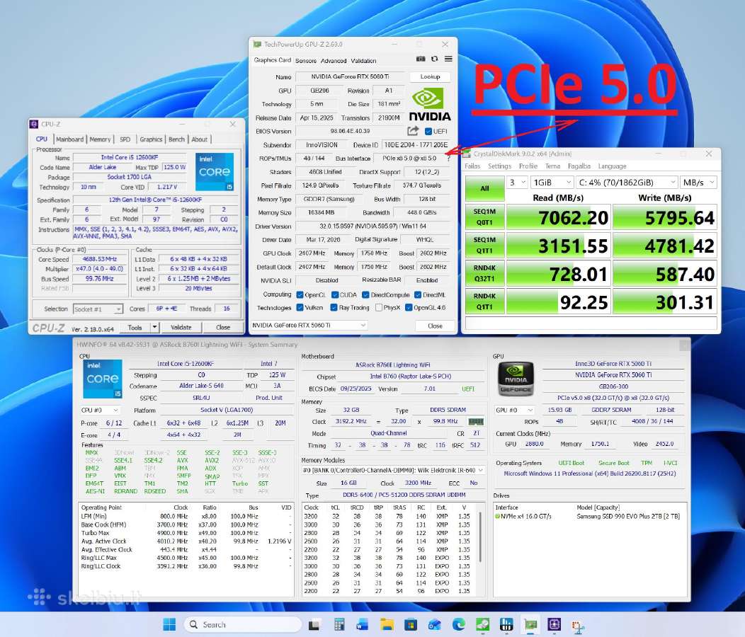Click the Validate button in CPU-Z
This screenshot has width=745, height=637.
[x=181, y=327]
